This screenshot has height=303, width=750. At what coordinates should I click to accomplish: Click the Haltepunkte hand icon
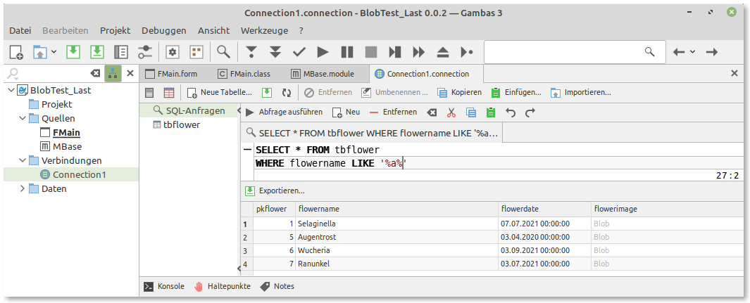coord(199,286)
